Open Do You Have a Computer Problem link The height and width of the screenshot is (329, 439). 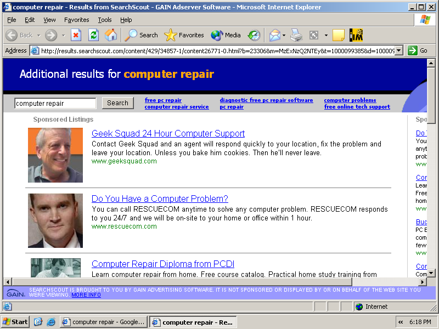pyautogui.click(x=160, y=198)
